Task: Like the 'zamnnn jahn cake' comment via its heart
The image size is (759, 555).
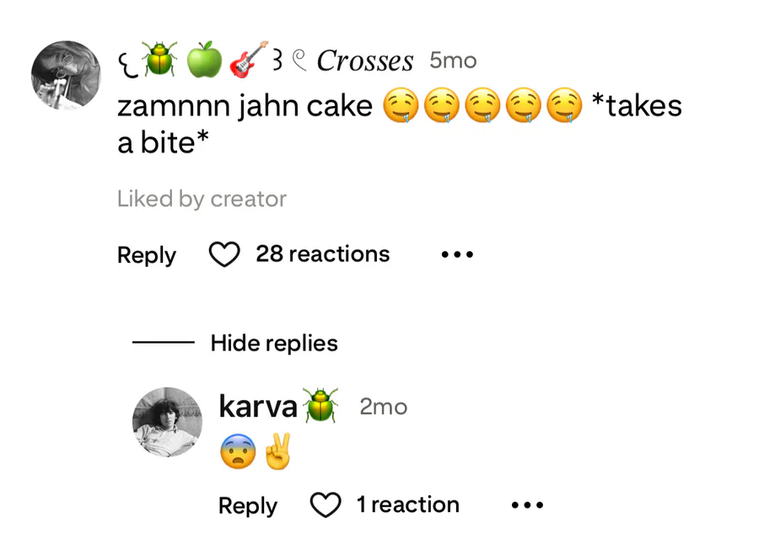Action: click(x=224, y=254)
